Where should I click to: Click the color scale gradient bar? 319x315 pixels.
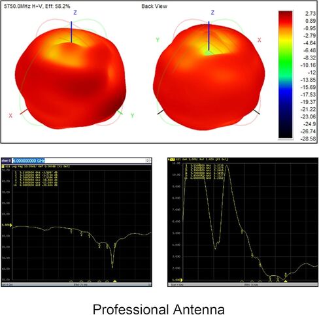click(x=285, y=75)
